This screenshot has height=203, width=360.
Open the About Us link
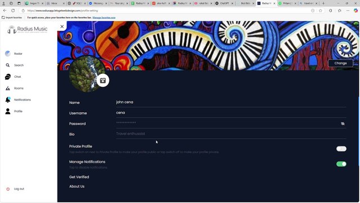pos(77,187)
